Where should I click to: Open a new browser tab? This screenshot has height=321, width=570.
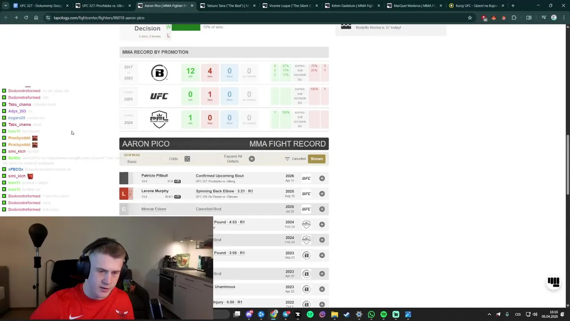point(513,6)
